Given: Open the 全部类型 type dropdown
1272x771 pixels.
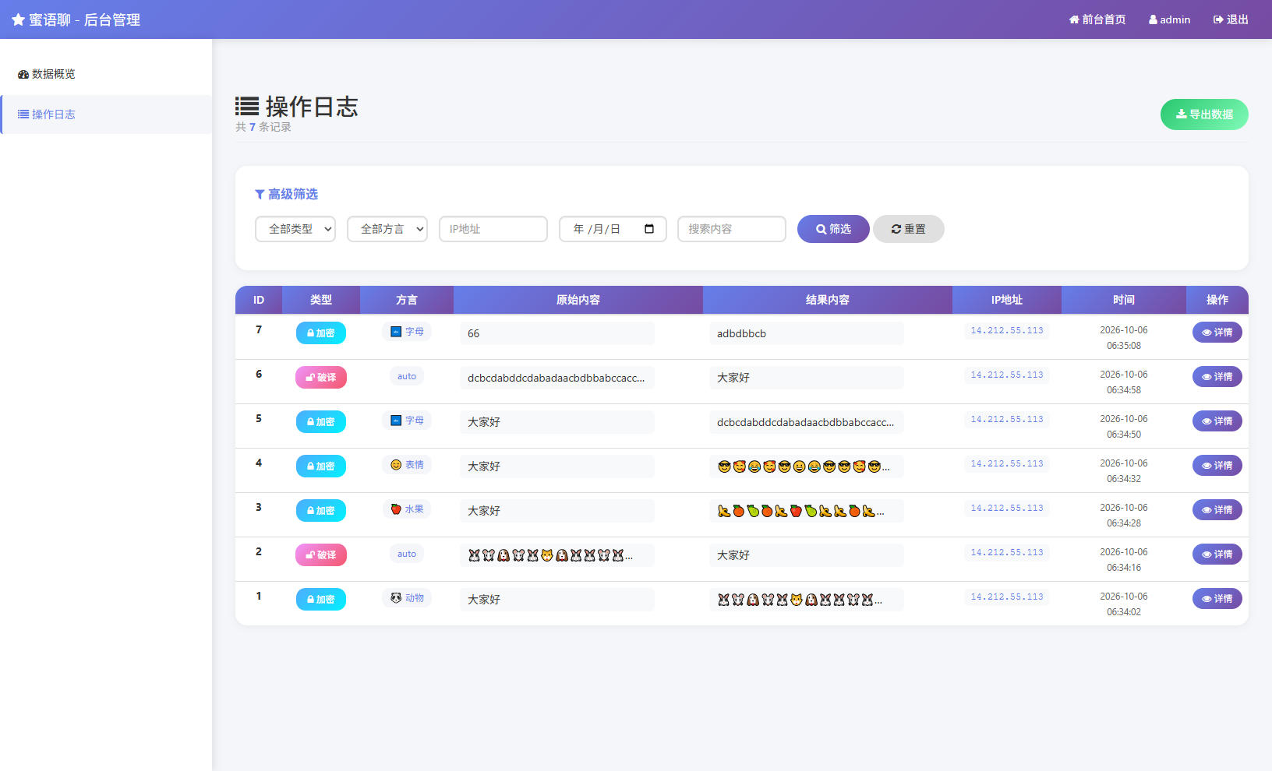Looking at the screenshot, I should pyautogui.click(x=295, y=229).
